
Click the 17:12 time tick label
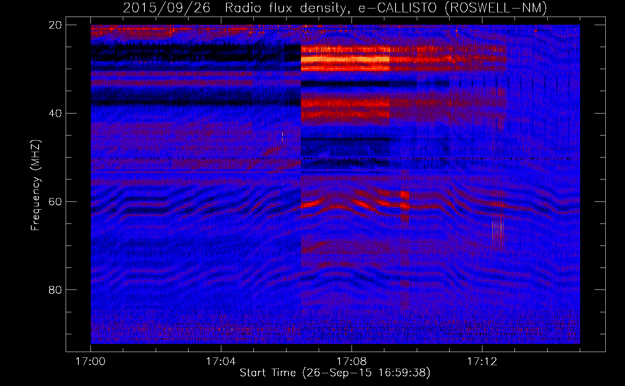pos(482,361)
